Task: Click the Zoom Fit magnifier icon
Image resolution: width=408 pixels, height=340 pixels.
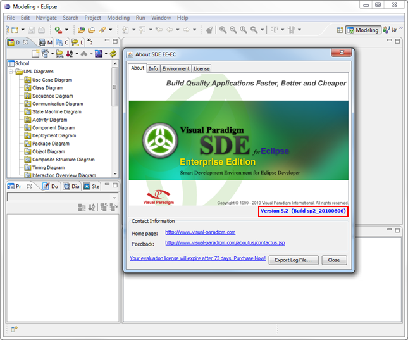Action: 254,30
